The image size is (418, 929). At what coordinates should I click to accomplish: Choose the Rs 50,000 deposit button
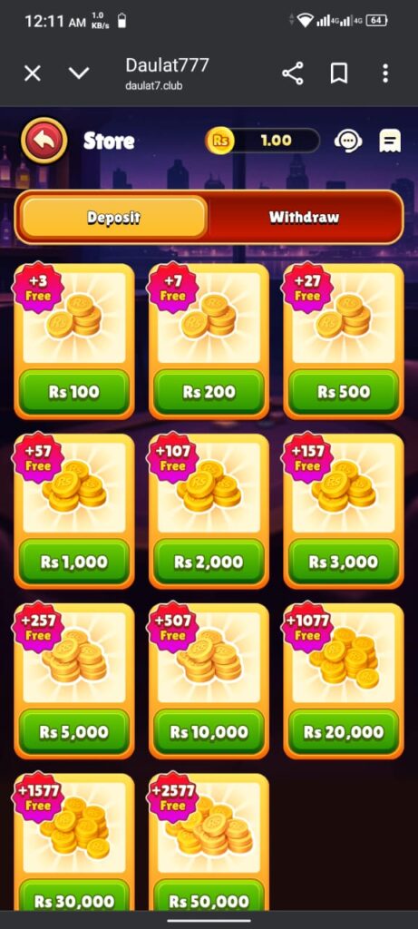pos(209,901)
